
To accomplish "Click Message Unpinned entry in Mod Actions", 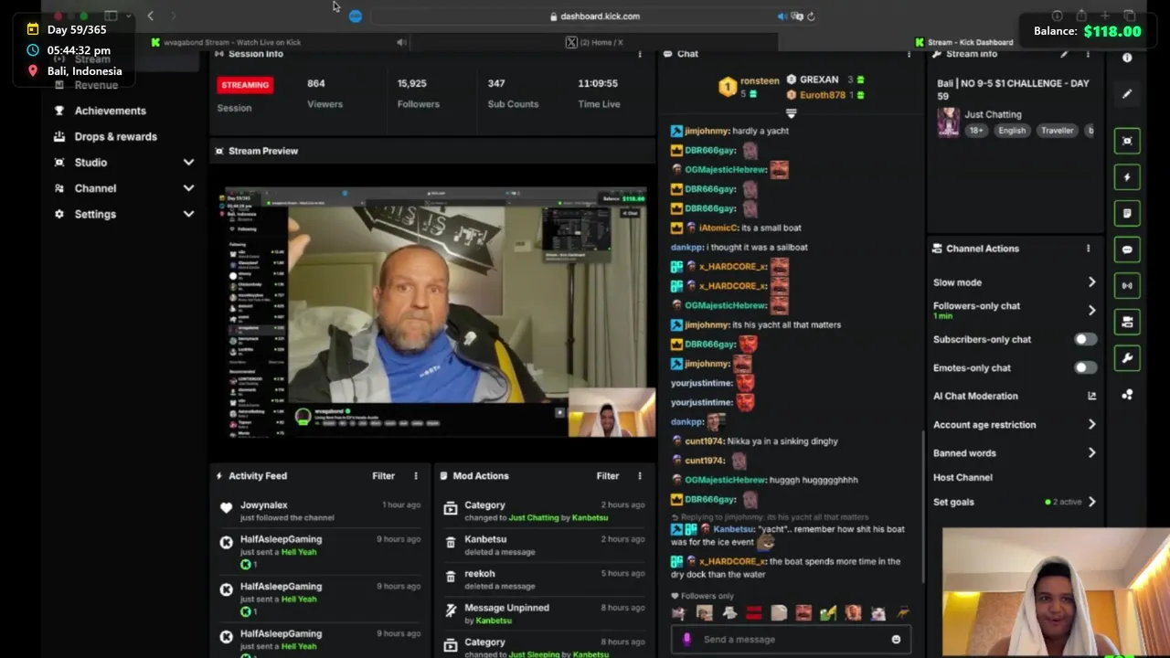I will pos(543,613).
